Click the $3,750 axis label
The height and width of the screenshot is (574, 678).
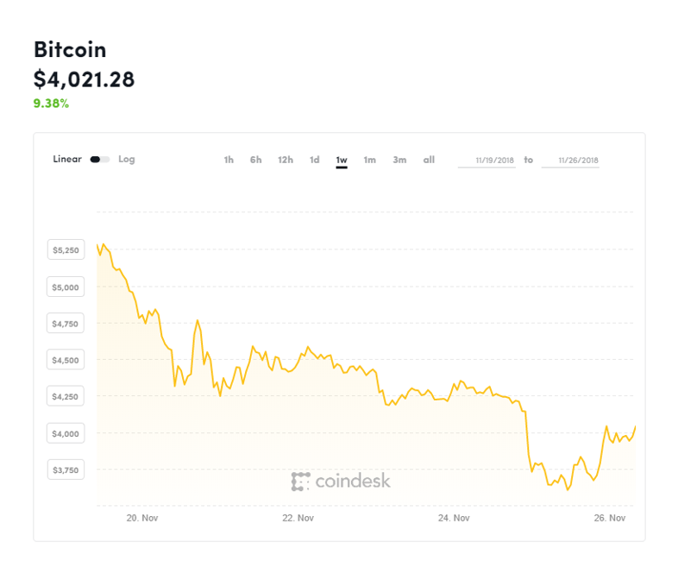(66, 470)
